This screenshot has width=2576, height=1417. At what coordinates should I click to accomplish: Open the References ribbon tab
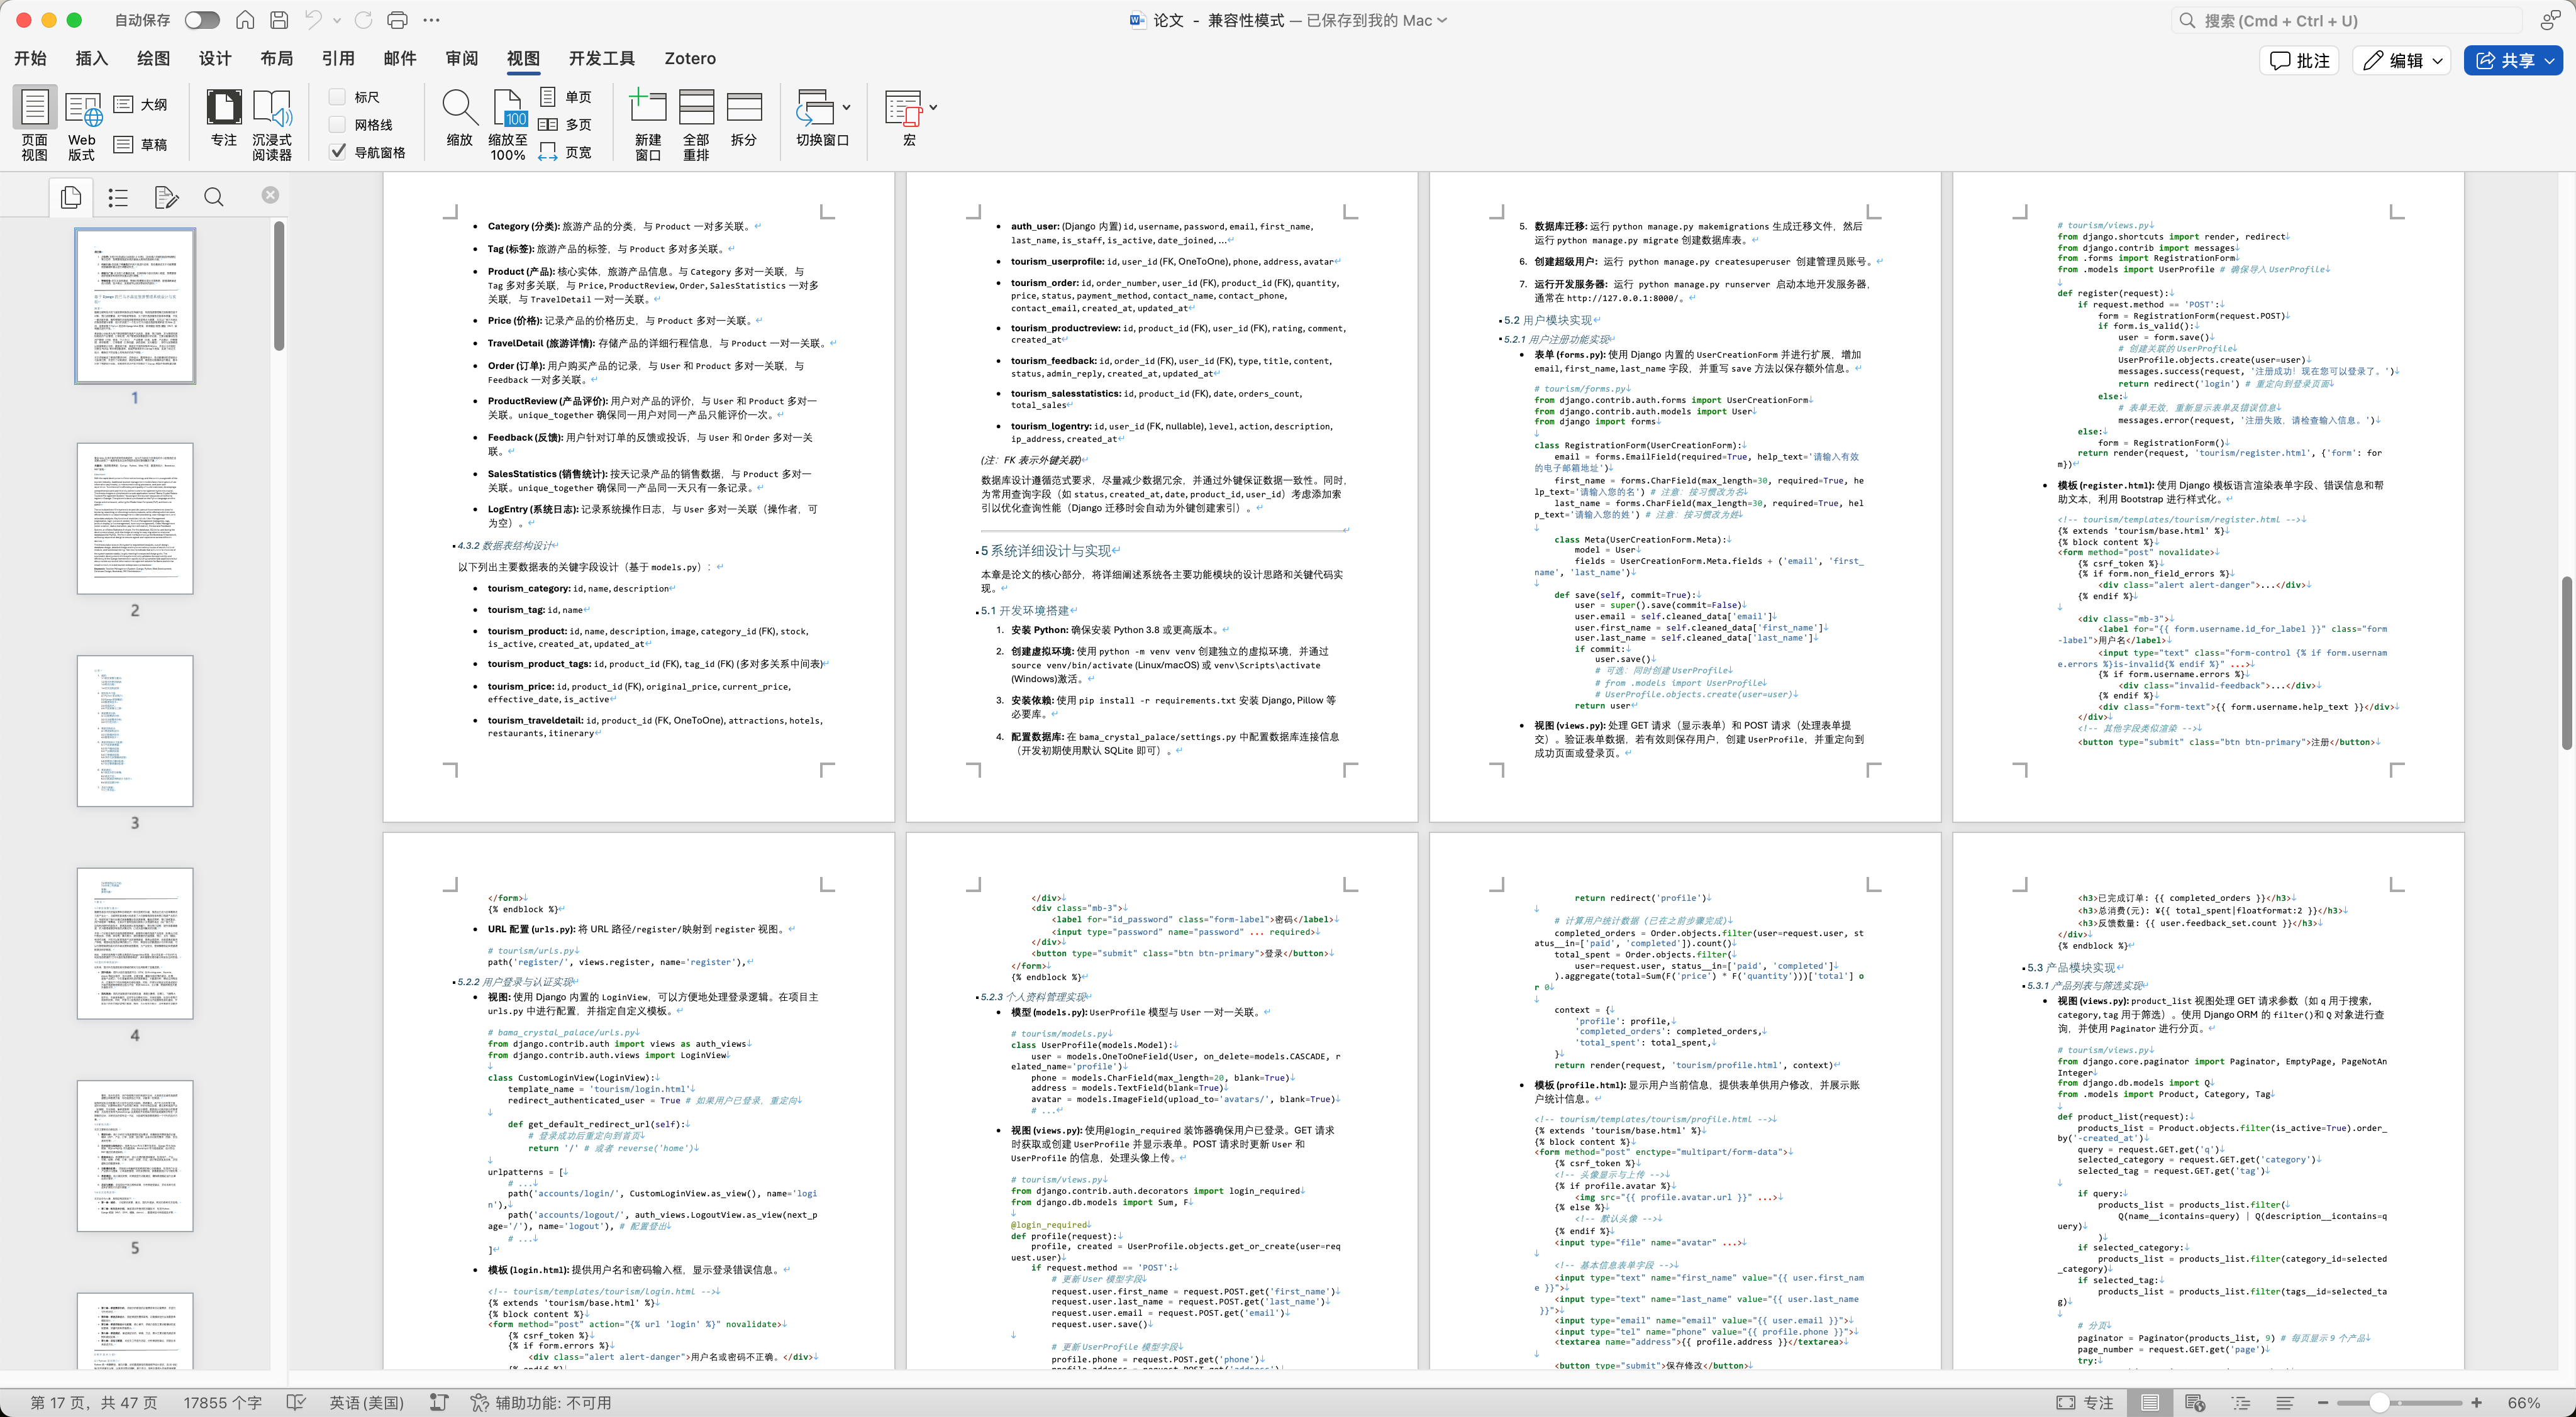pyautogui.click(x=338, y=58)
